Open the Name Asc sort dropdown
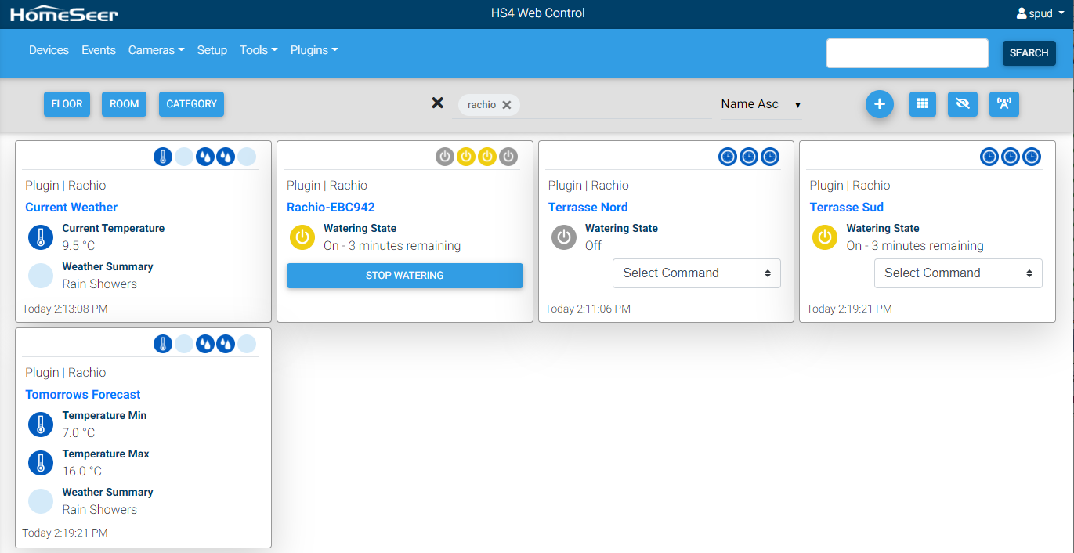Viewport: 1074px width, 553px height. 761,104
